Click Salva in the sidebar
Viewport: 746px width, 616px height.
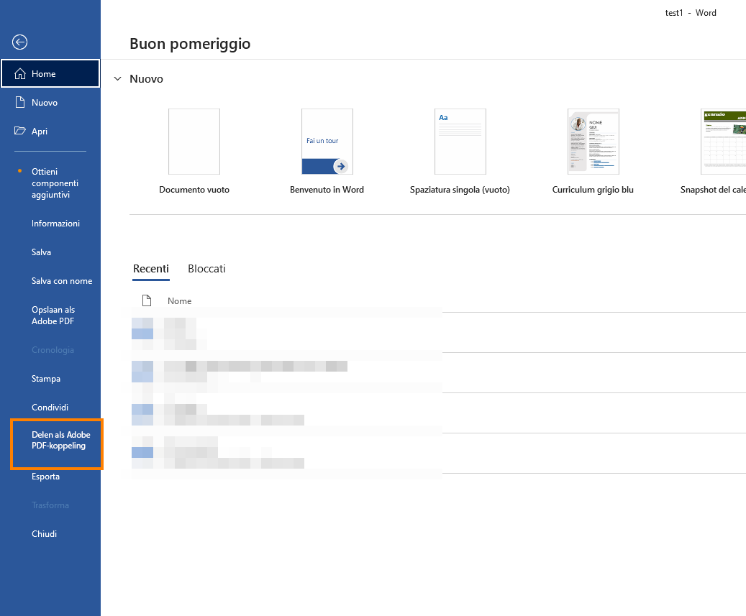pos(41,252)
